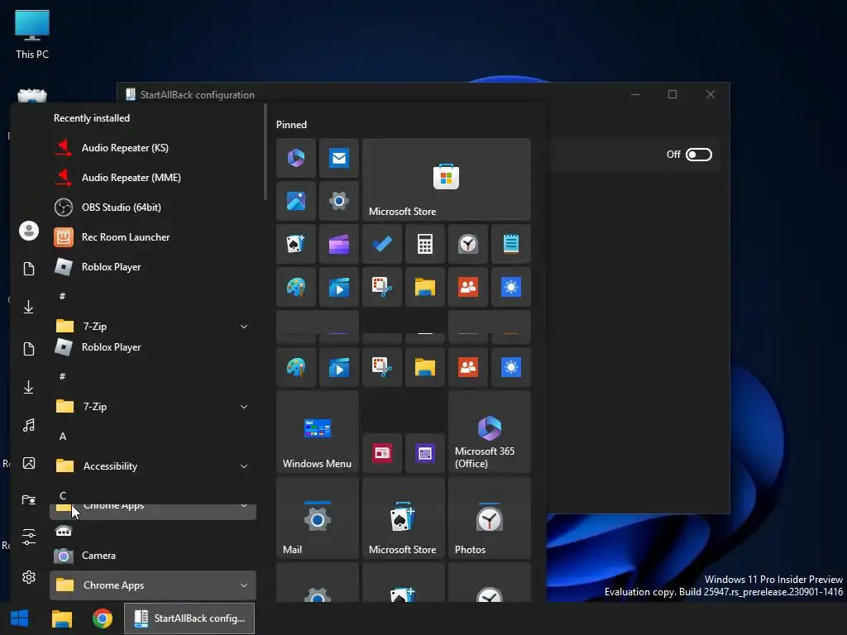Open the To Do checkmark tile
This screenshot has width=847, height=635.
point(382,244)
